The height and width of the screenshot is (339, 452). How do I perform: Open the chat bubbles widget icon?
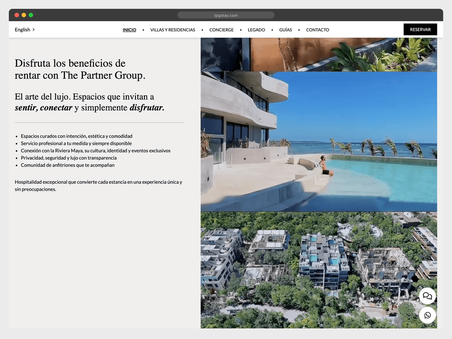point(427,296)
